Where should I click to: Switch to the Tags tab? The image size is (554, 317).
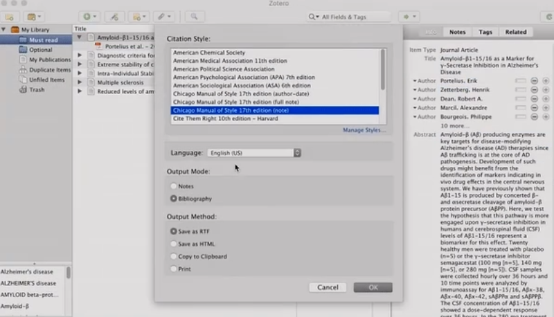(485, 32)
